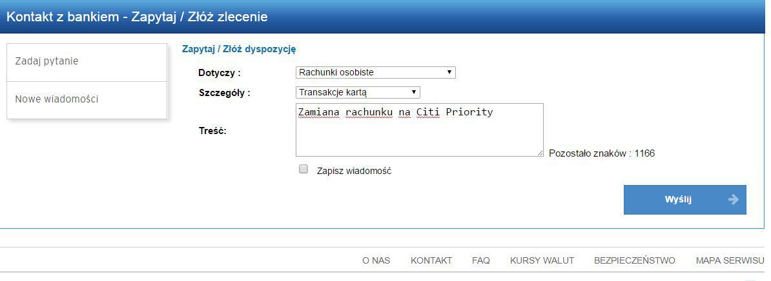Open the O NAS footer link

click(376, 261)
